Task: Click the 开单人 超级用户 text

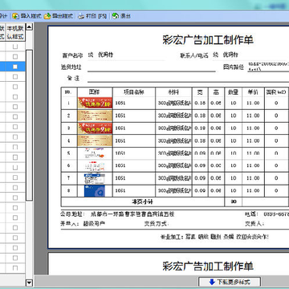Action: coord(83,224)
